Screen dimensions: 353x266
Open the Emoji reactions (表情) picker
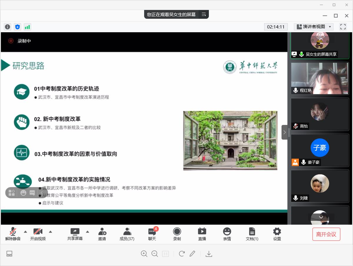[x=227, y=234]
